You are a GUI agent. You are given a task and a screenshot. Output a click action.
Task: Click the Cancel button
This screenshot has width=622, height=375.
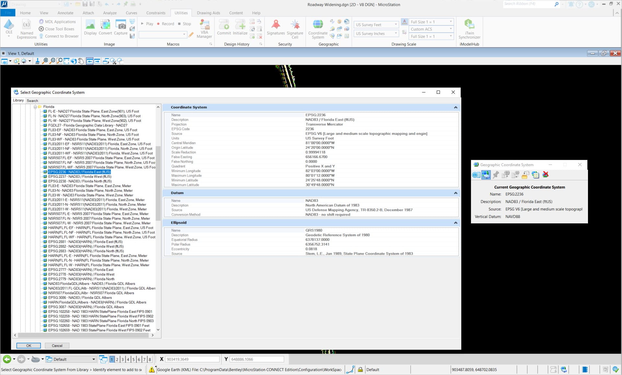coord(57,346)
